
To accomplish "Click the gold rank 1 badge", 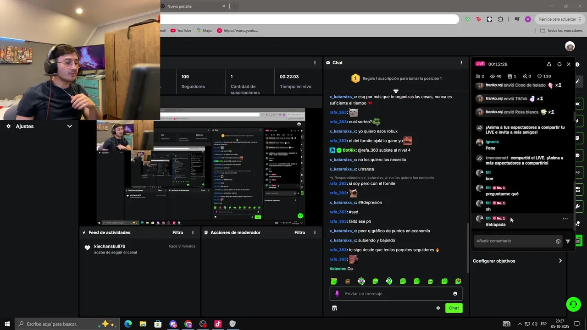I will [x=355, y=78].
